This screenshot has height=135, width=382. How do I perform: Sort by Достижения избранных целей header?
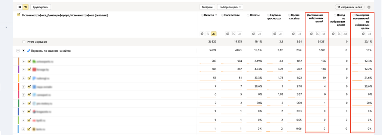[315, 18]
